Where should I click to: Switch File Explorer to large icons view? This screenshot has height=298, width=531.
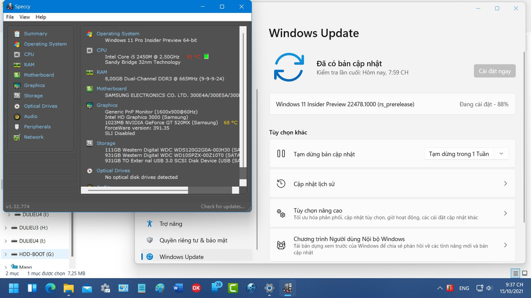coord(525,273)
